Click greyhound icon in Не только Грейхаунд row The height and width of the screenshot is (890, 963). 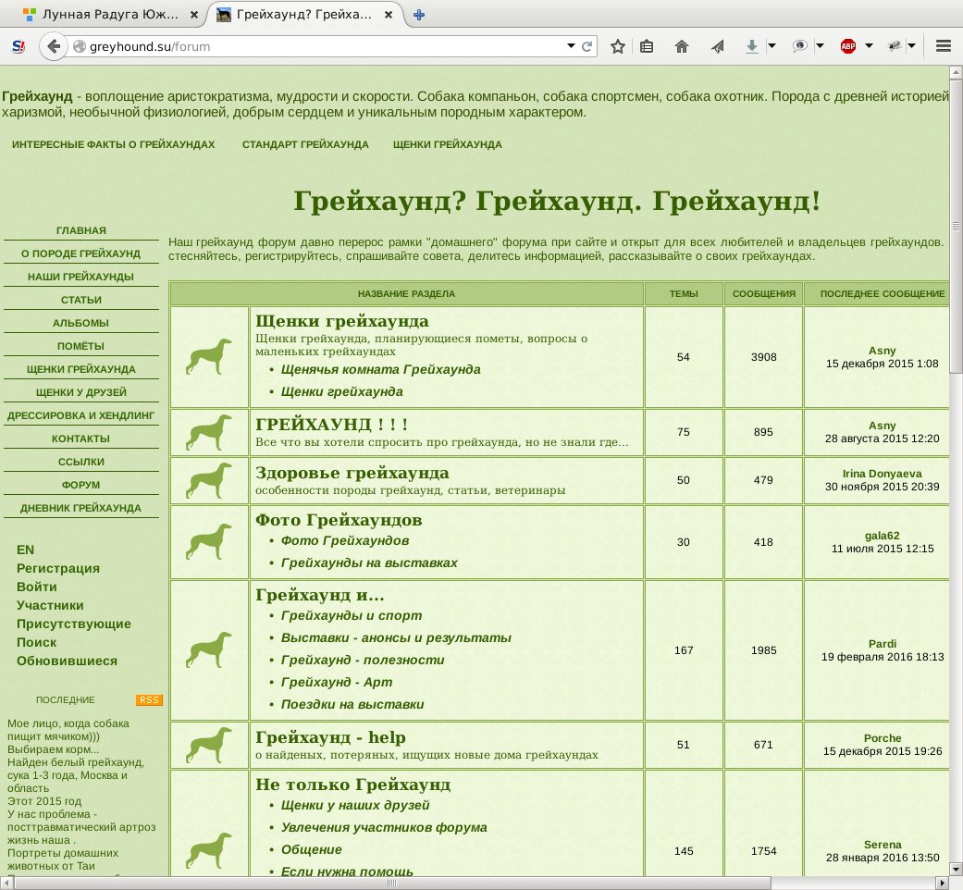click(209, 851)
